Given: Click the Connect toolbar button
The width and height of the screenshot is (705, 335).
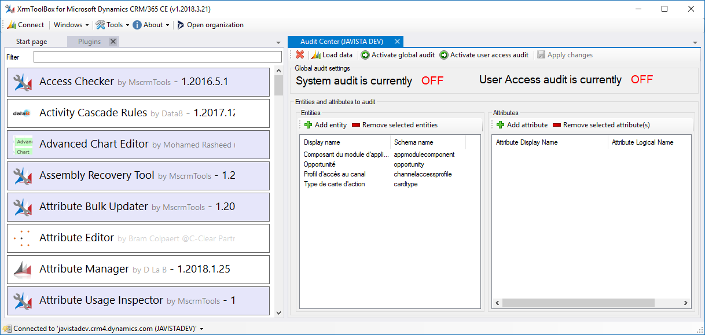Looking at the screenshot, I should tap(25, 25).
